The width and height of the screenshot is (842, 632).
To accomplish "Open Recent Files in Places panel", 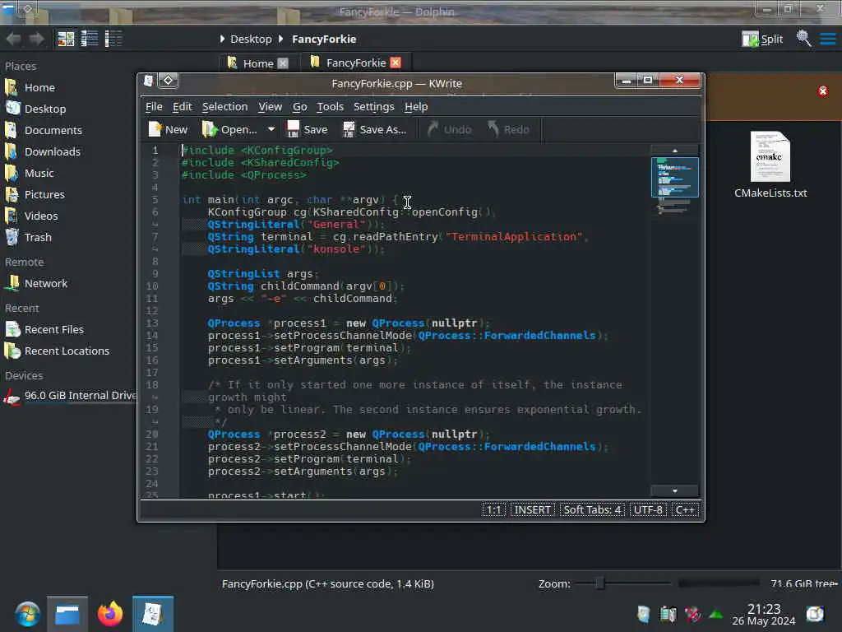I will (53, 329).
